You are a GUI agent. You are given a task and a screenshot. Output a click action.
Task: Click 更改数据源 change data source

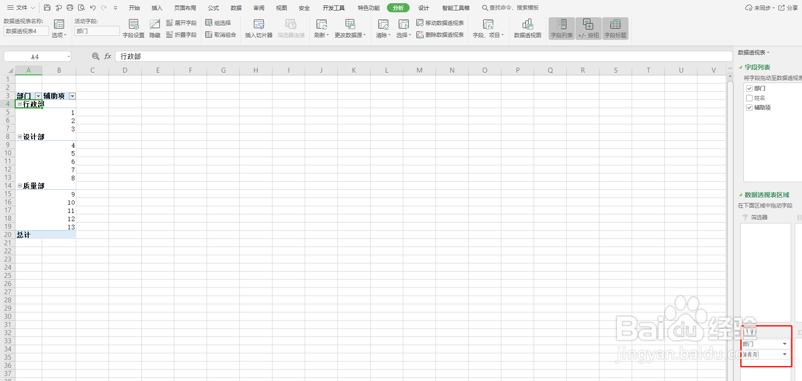350,28
